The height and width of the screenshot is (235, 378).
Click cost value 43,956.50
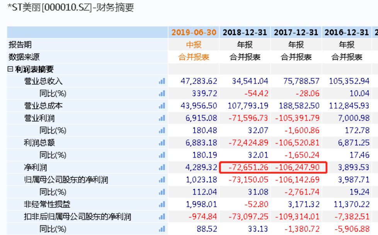pyautogui.click(x=199, y=106)
